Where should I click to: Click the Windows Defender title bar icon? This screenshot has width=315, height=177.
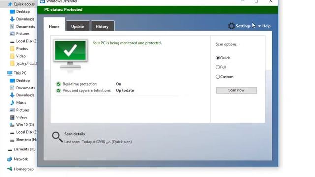pyautogui.click(x=42, y=1)
